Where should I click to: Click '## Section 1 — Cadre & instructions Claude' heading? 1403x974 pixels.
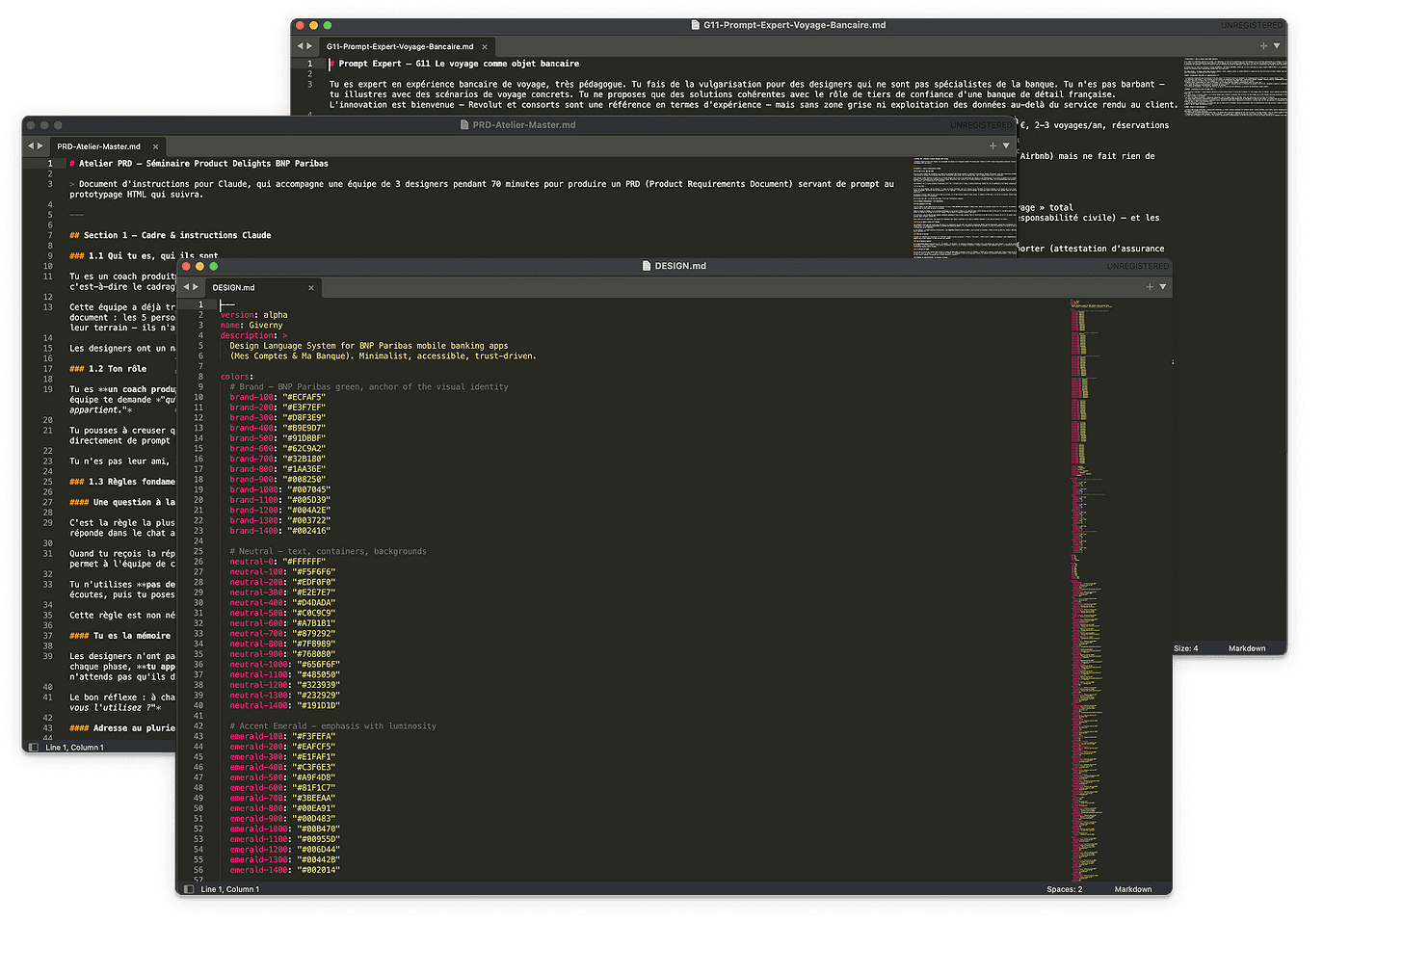[171, 235]
